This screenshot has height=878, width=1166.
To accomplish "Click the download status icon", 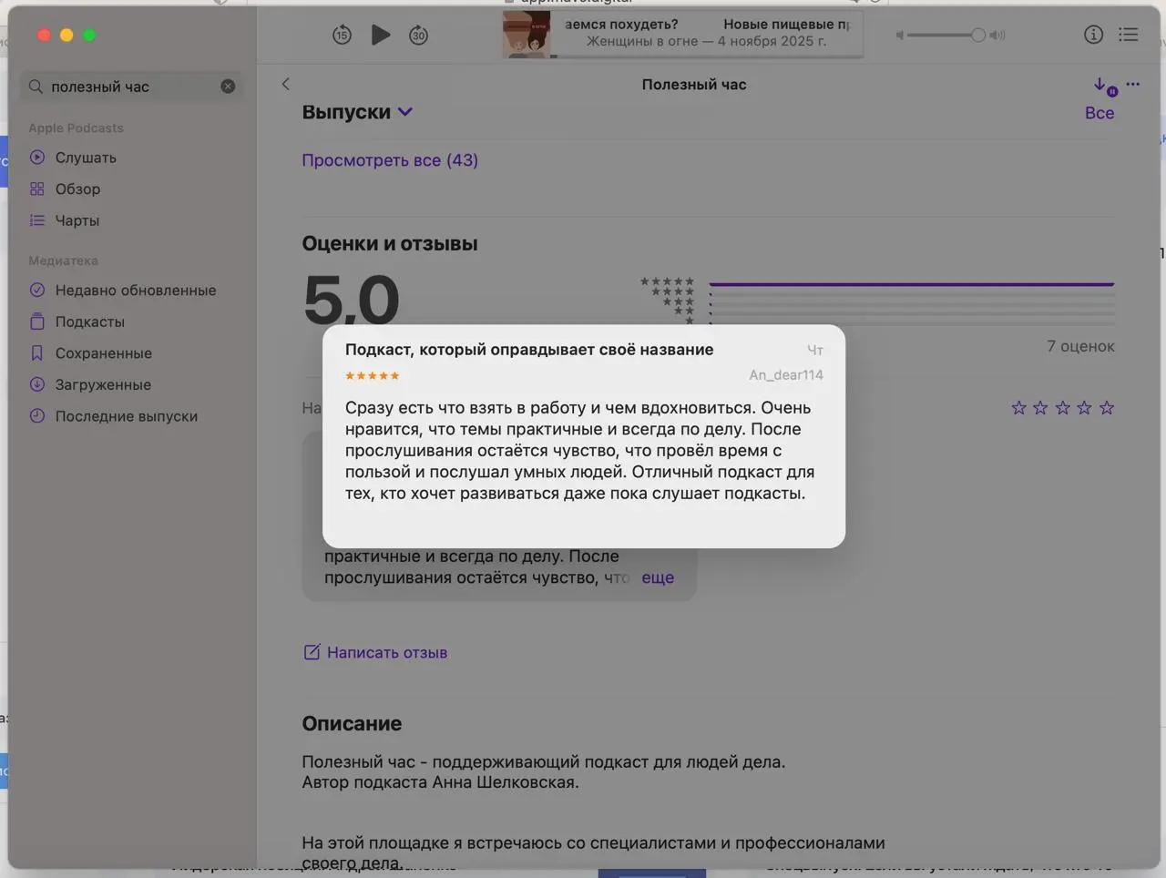I will click(x=1105, y=86).
